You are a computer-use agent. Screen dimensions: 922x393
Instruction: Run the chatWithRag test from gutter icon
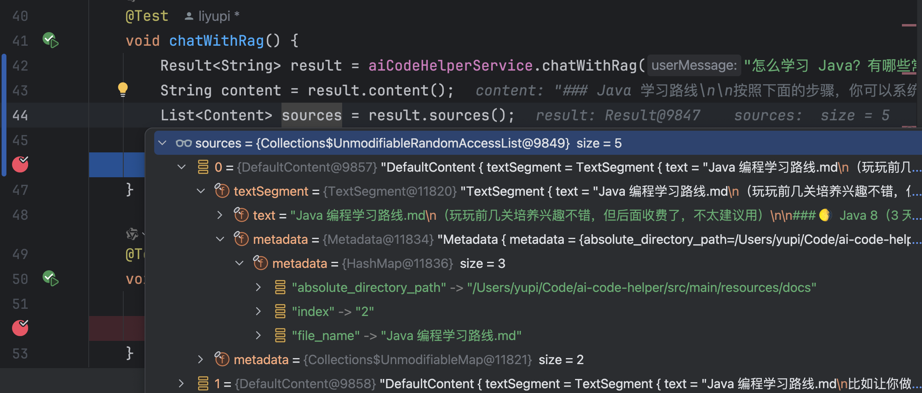coord(51,40)
